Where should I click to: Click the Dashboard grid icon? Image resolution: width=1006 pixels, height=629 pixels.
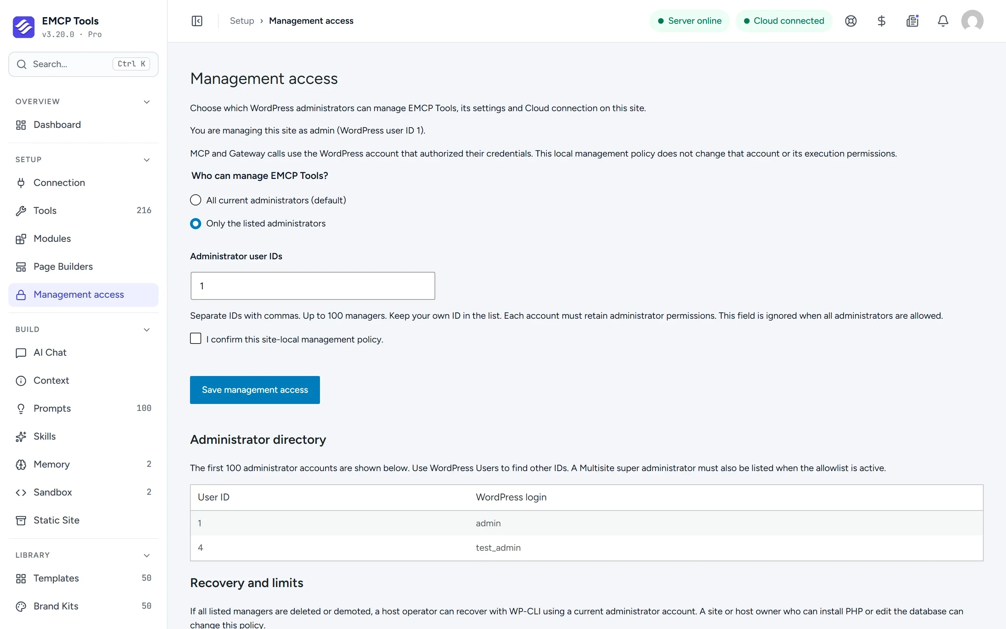point(21,125)
